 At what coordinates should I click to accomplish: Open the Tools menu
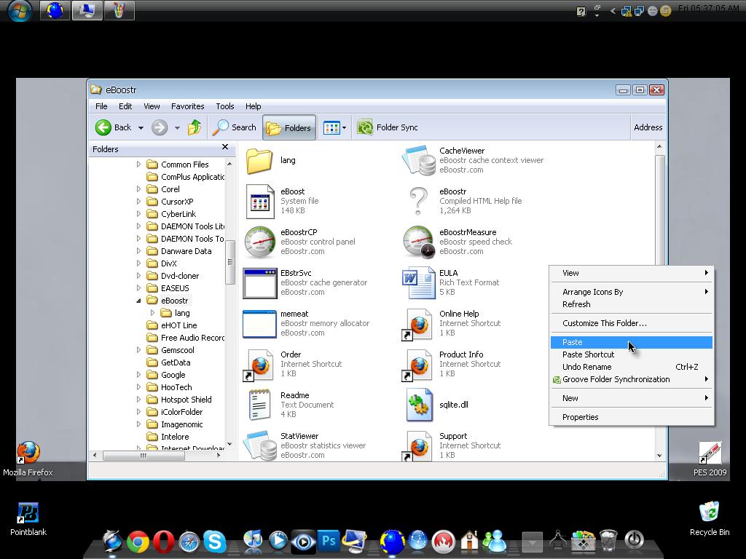pyautogui.click(x=225, y=106)
